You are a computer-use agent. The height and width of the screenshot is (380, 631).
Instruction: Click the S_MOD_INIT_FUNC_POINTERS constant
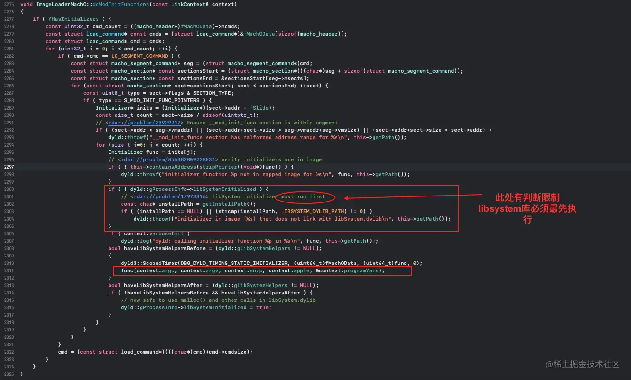tap(162, 100)
